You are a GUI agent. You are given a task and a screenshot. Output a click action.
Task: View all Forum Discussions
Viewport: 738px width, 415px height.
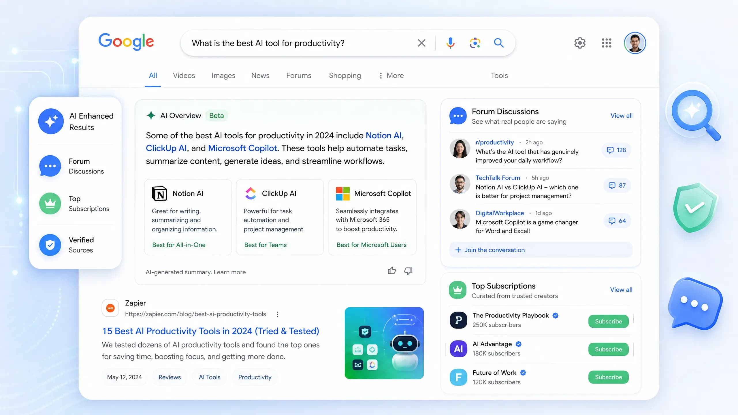tap(621, 116)
